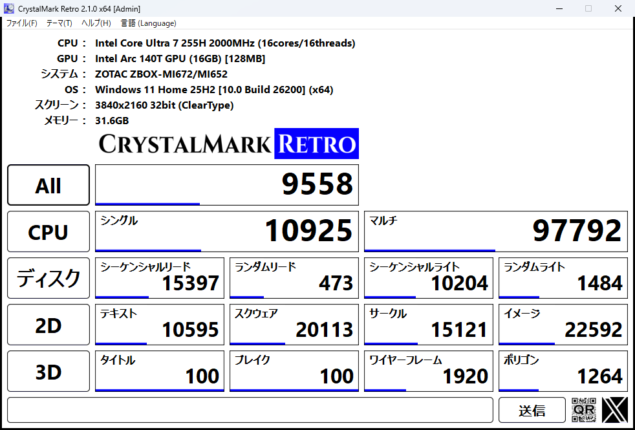The image size is (635, 430).
Task: Open the テーマ(T) menu
Action: [x=59, y=23]
